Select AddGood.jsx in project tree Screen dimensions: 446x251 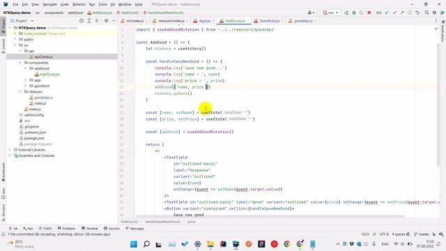click(49, 75)
